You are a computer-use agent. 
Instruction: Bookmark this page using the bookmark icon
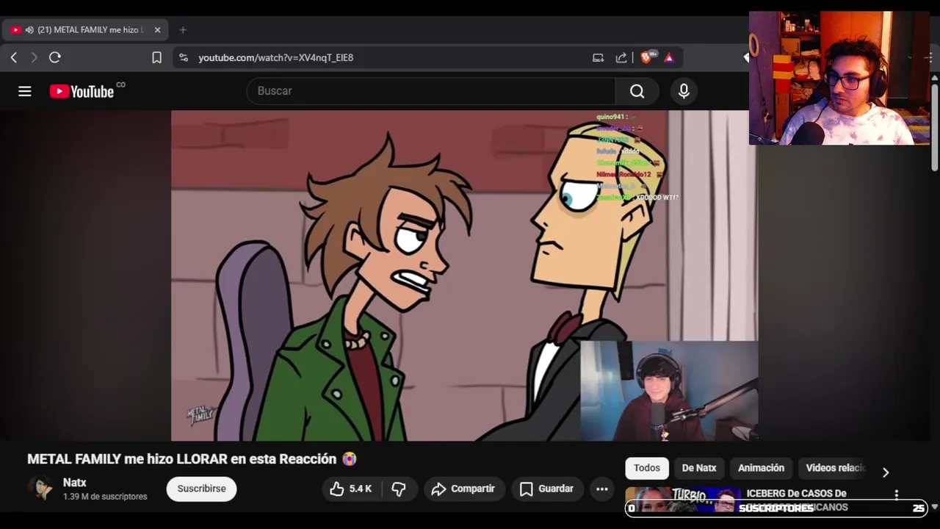tap(156, 57)
